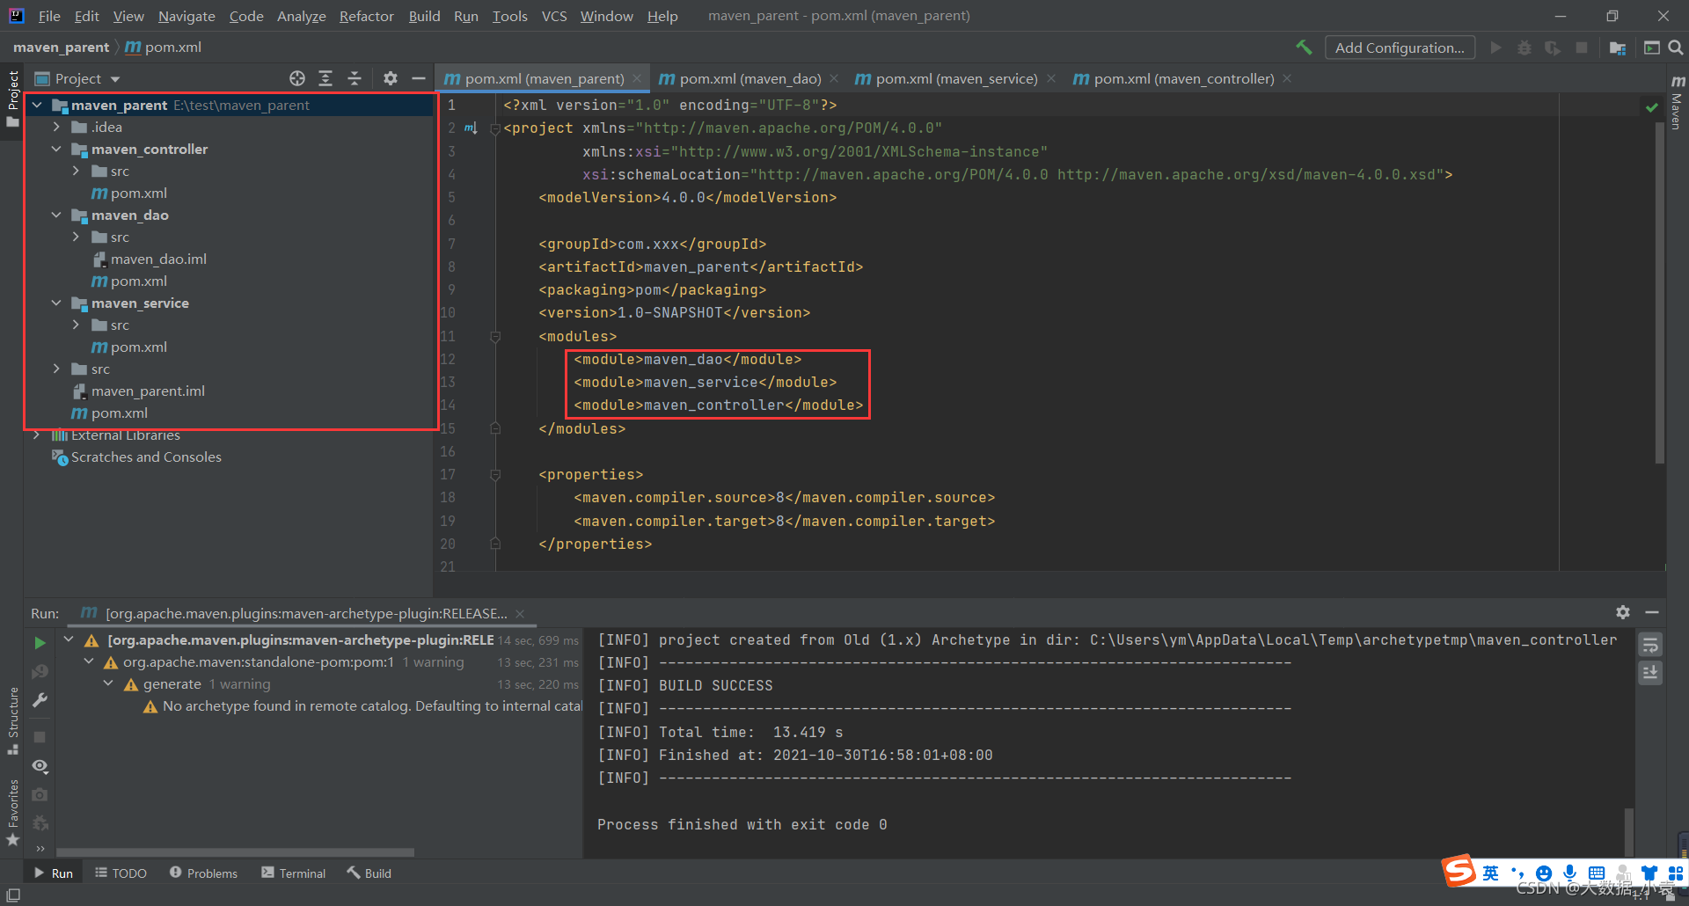This screenshot has width=1689, height=906.
Task: Expand External Libraries node
Action: (x=37, y=435)
